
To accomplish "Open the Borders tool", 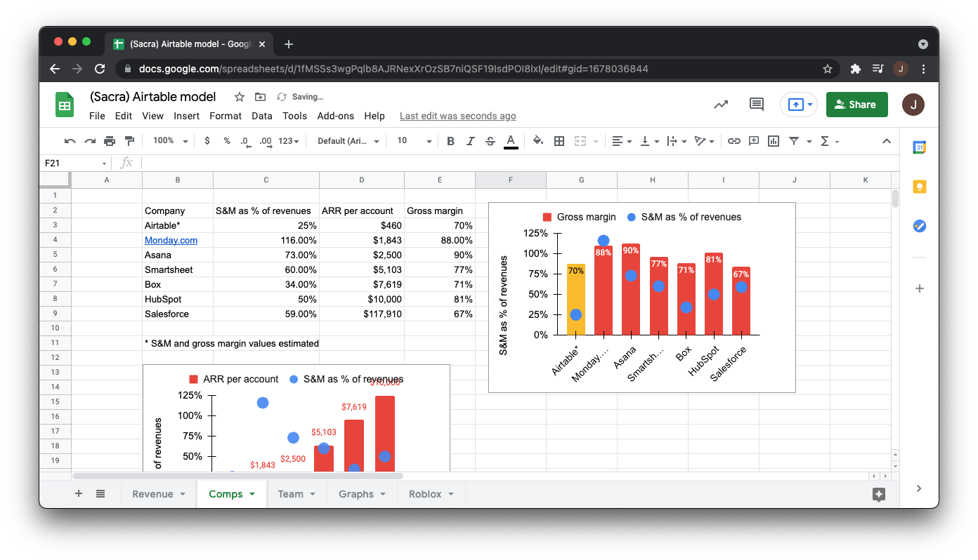I will pyautogui.click(x=559, y=141).
